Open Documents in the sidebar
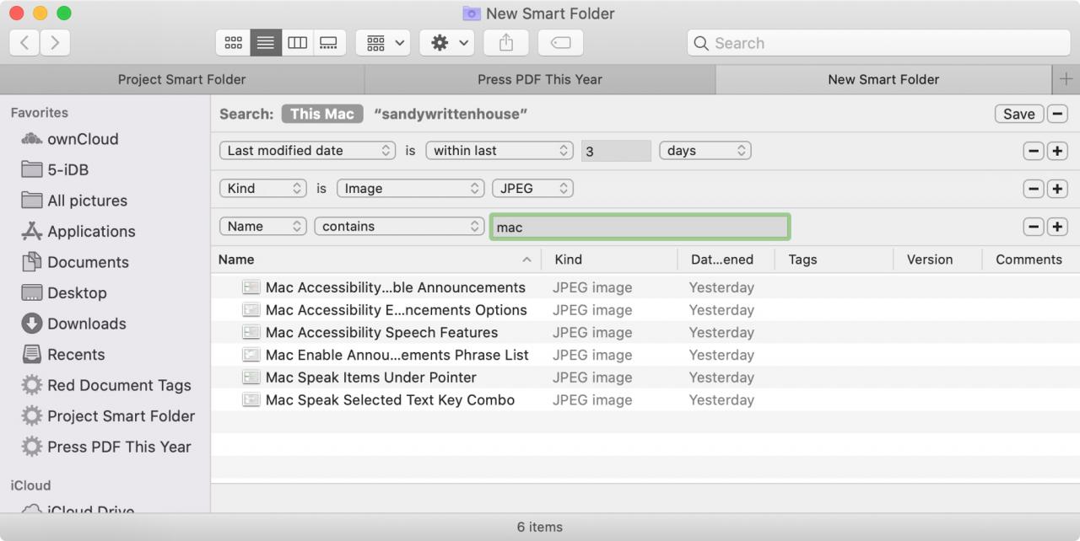This screenshot has height=541, width=1080. pyautogui.click(x=75, y=262)
